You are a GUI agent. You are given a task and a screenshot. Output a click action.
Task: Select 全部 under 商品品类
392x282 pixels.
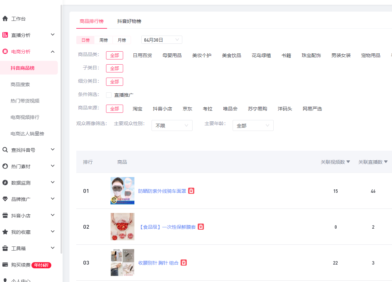[115, 55]
